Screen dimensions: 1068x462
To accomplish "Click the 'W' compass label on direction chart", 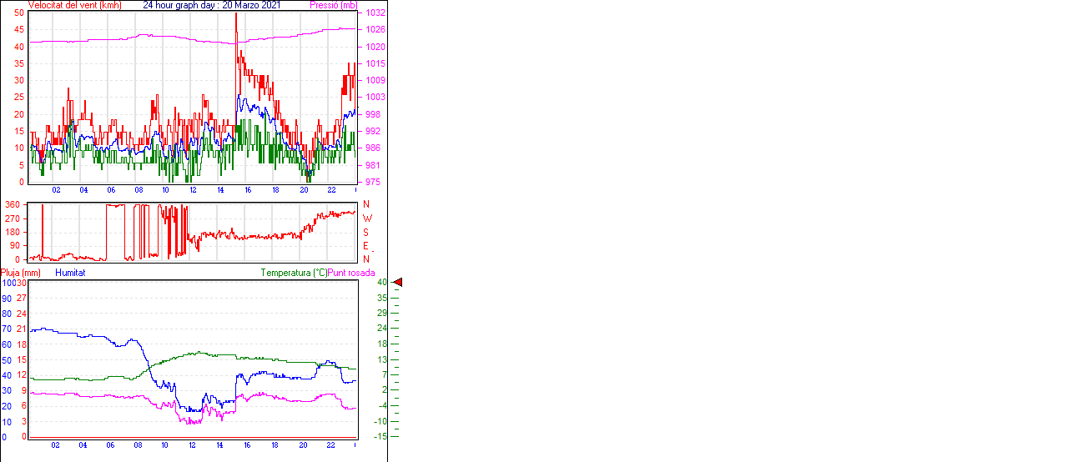I will click(366, 218).
